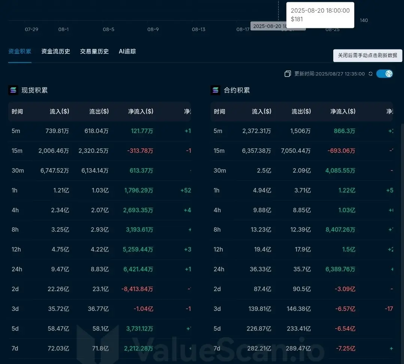This screenshot has height=364, width=404.
Task: Click contract net inflow value -6.57亿
Action: 345,309
